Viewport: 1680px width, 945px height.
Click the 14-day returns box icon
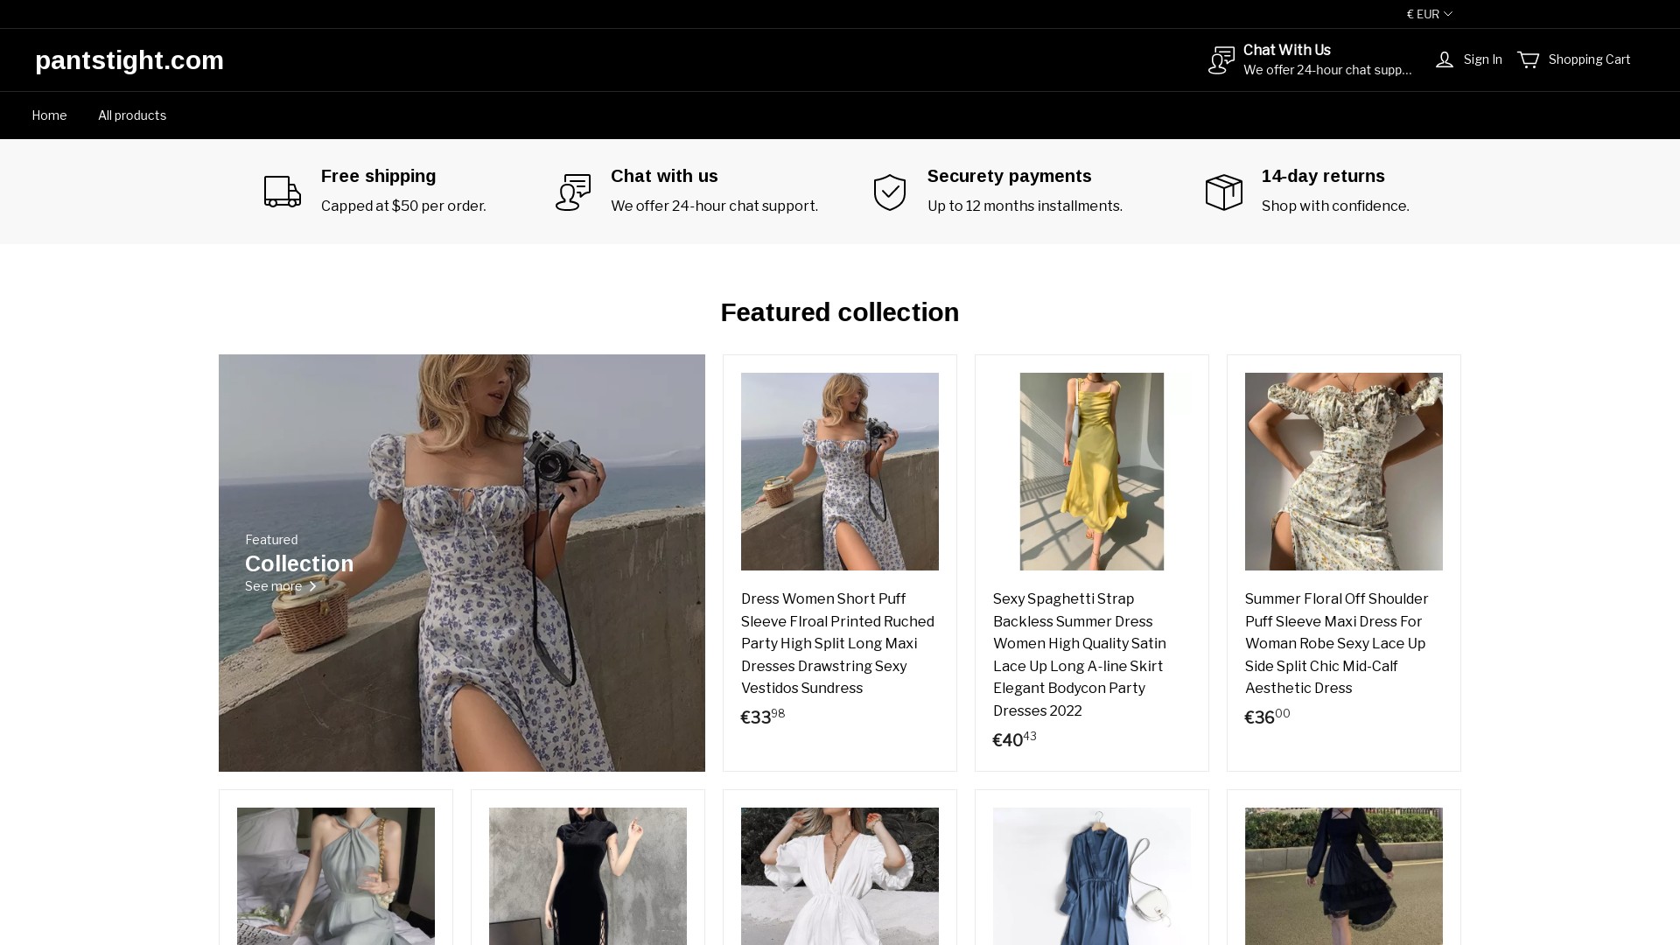click(1224, 192)
